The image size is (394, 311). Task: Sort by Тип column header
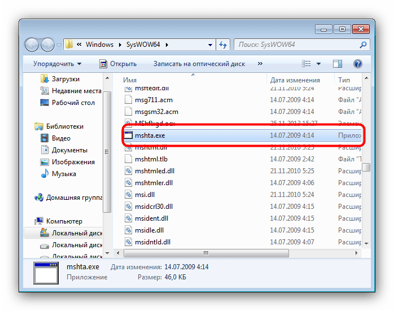point(344,80)
